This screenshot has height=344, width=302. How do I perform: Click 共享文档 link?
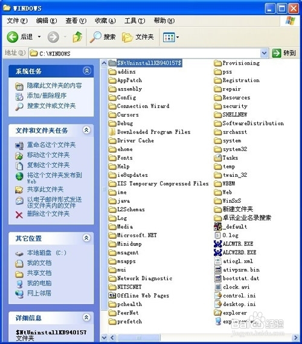[39, 273]
